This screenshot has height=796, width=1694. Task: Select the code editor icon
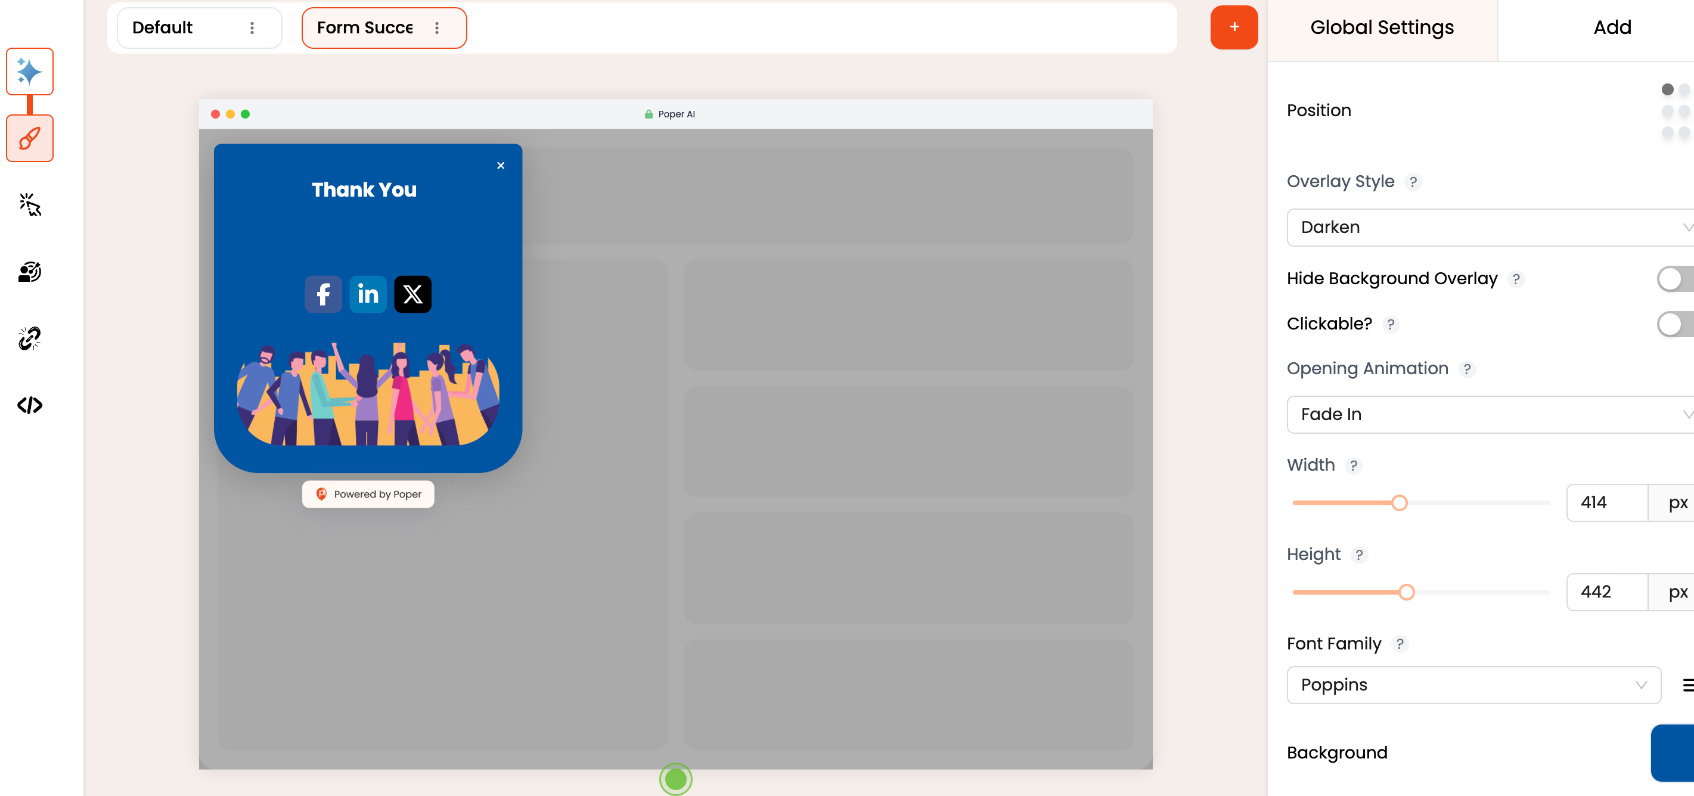pos(29,405)
